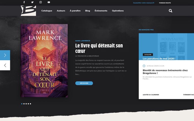Click the Mark Lawrence book cover
194x121 pixels.
[x=44, y=60]
